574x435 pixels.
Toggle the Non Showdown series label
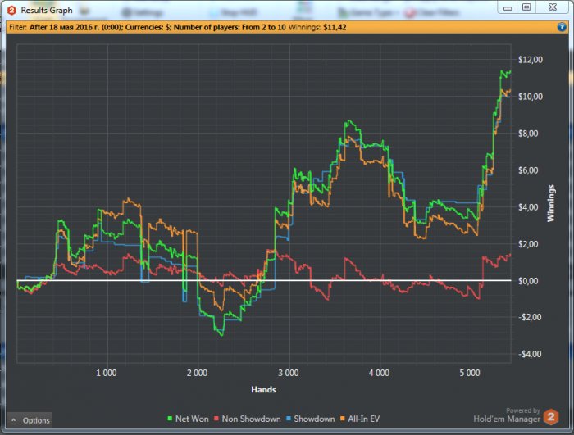[251, 419]
